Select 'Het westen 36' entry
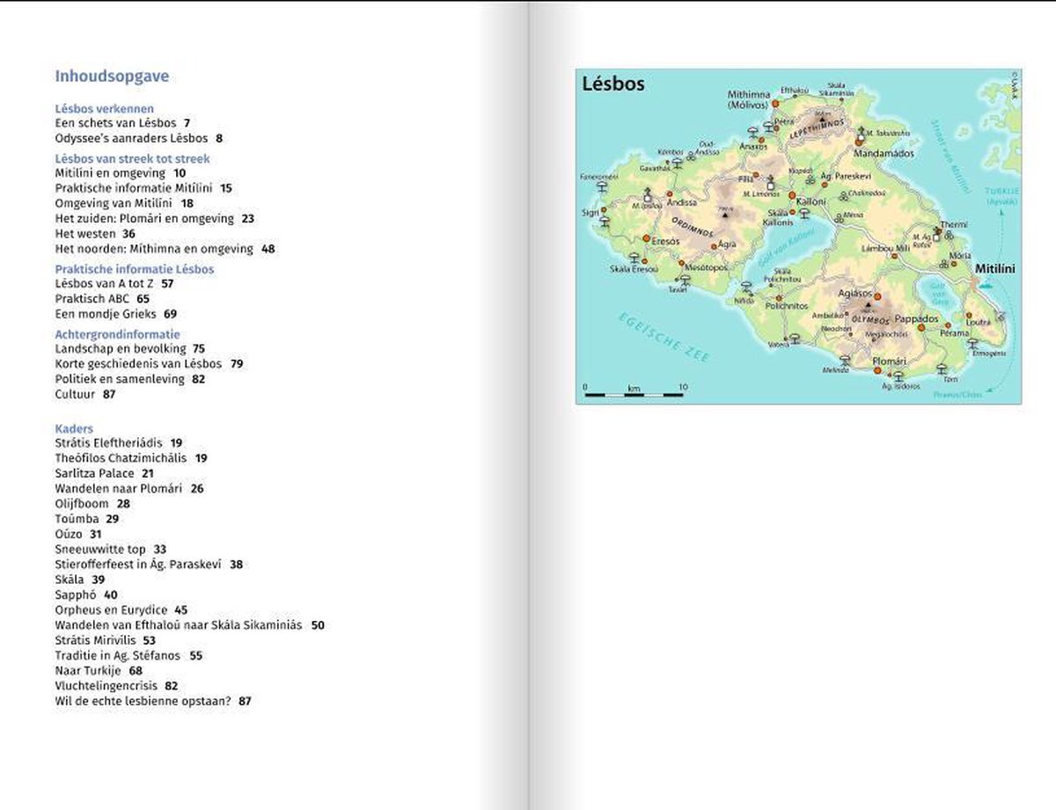Viewport: 1056px width, 810px height. (95, 234)
